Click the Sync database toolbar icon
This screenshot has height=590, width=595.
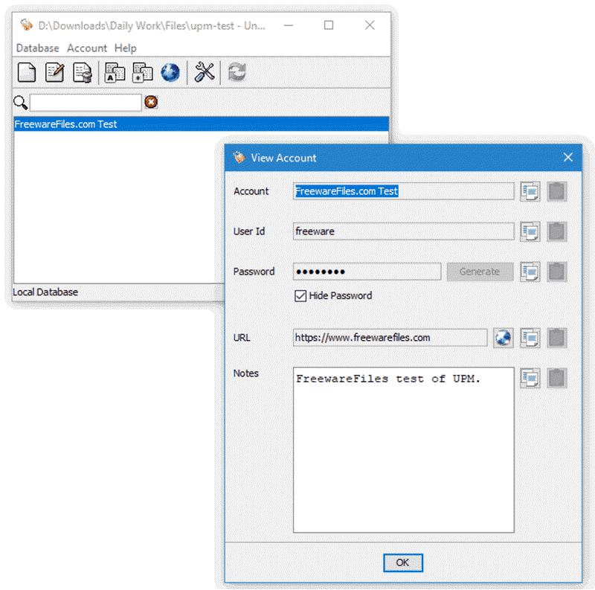click(x=237, y=72)
